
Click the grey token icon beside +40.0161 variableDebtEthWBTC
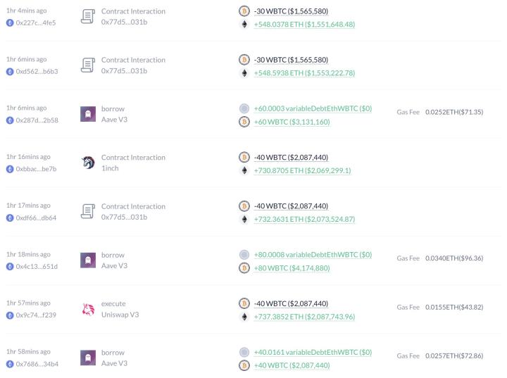point(244,352)
